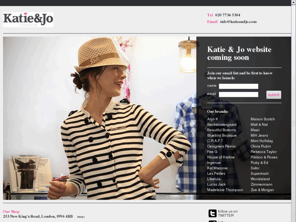
Task: Click the brand name Supertrash
Action: [260, 174]
